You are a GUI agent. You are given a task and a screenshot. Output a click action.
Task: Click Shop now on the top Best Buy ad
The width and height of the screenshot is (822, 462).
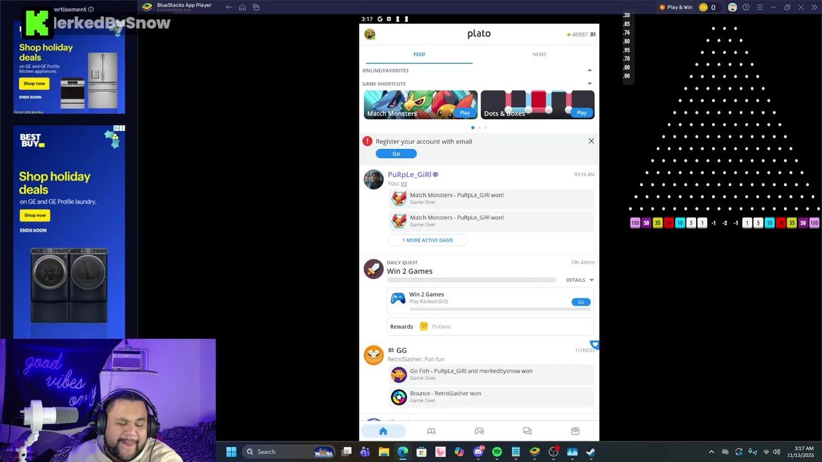pyautogui.click(x=34, y=83)
